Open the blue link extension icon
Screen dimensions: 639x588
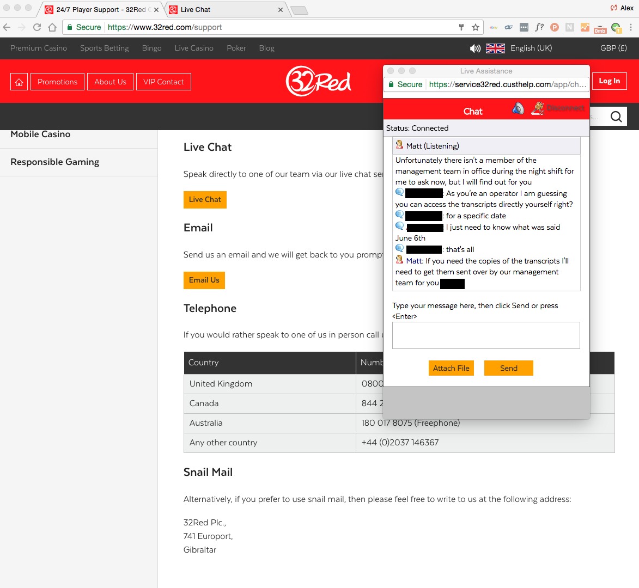point(509,27)
